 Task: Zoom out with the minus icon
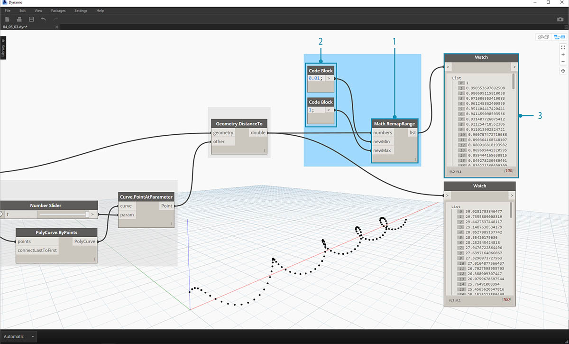point(563,62)
